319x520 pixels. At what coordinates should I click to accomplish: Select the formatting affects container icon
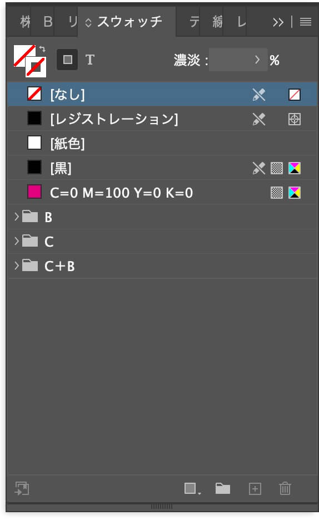pos(67,60)
